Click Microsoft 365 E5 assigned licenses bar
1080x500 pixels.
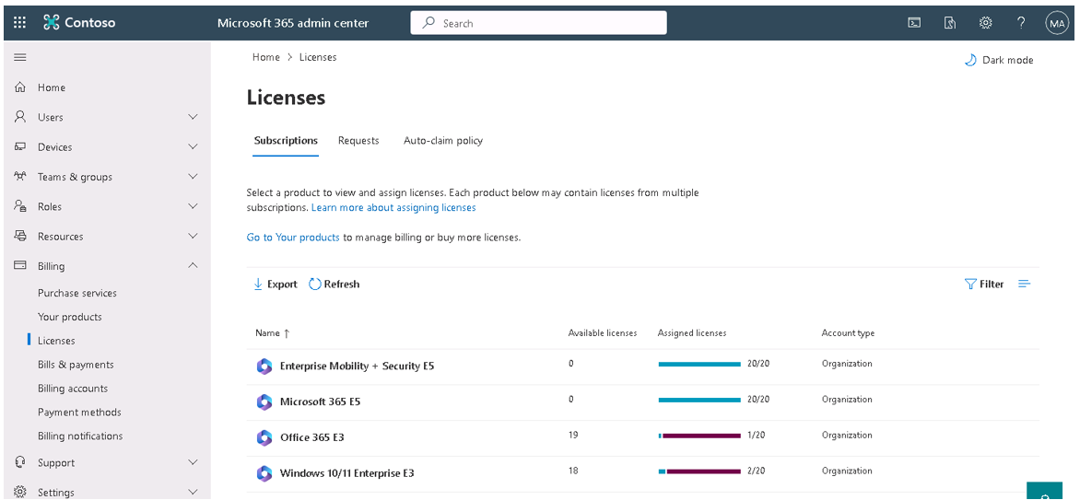tap(699, 400)
